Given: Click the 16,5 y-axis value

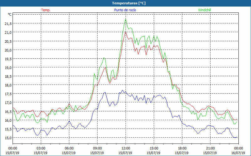Looking at the screenshot, I should (x=8, y=112).
